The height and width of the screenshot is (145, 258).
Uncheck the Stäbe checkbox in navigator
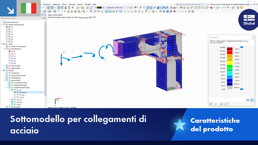click(x=4, y=43)
